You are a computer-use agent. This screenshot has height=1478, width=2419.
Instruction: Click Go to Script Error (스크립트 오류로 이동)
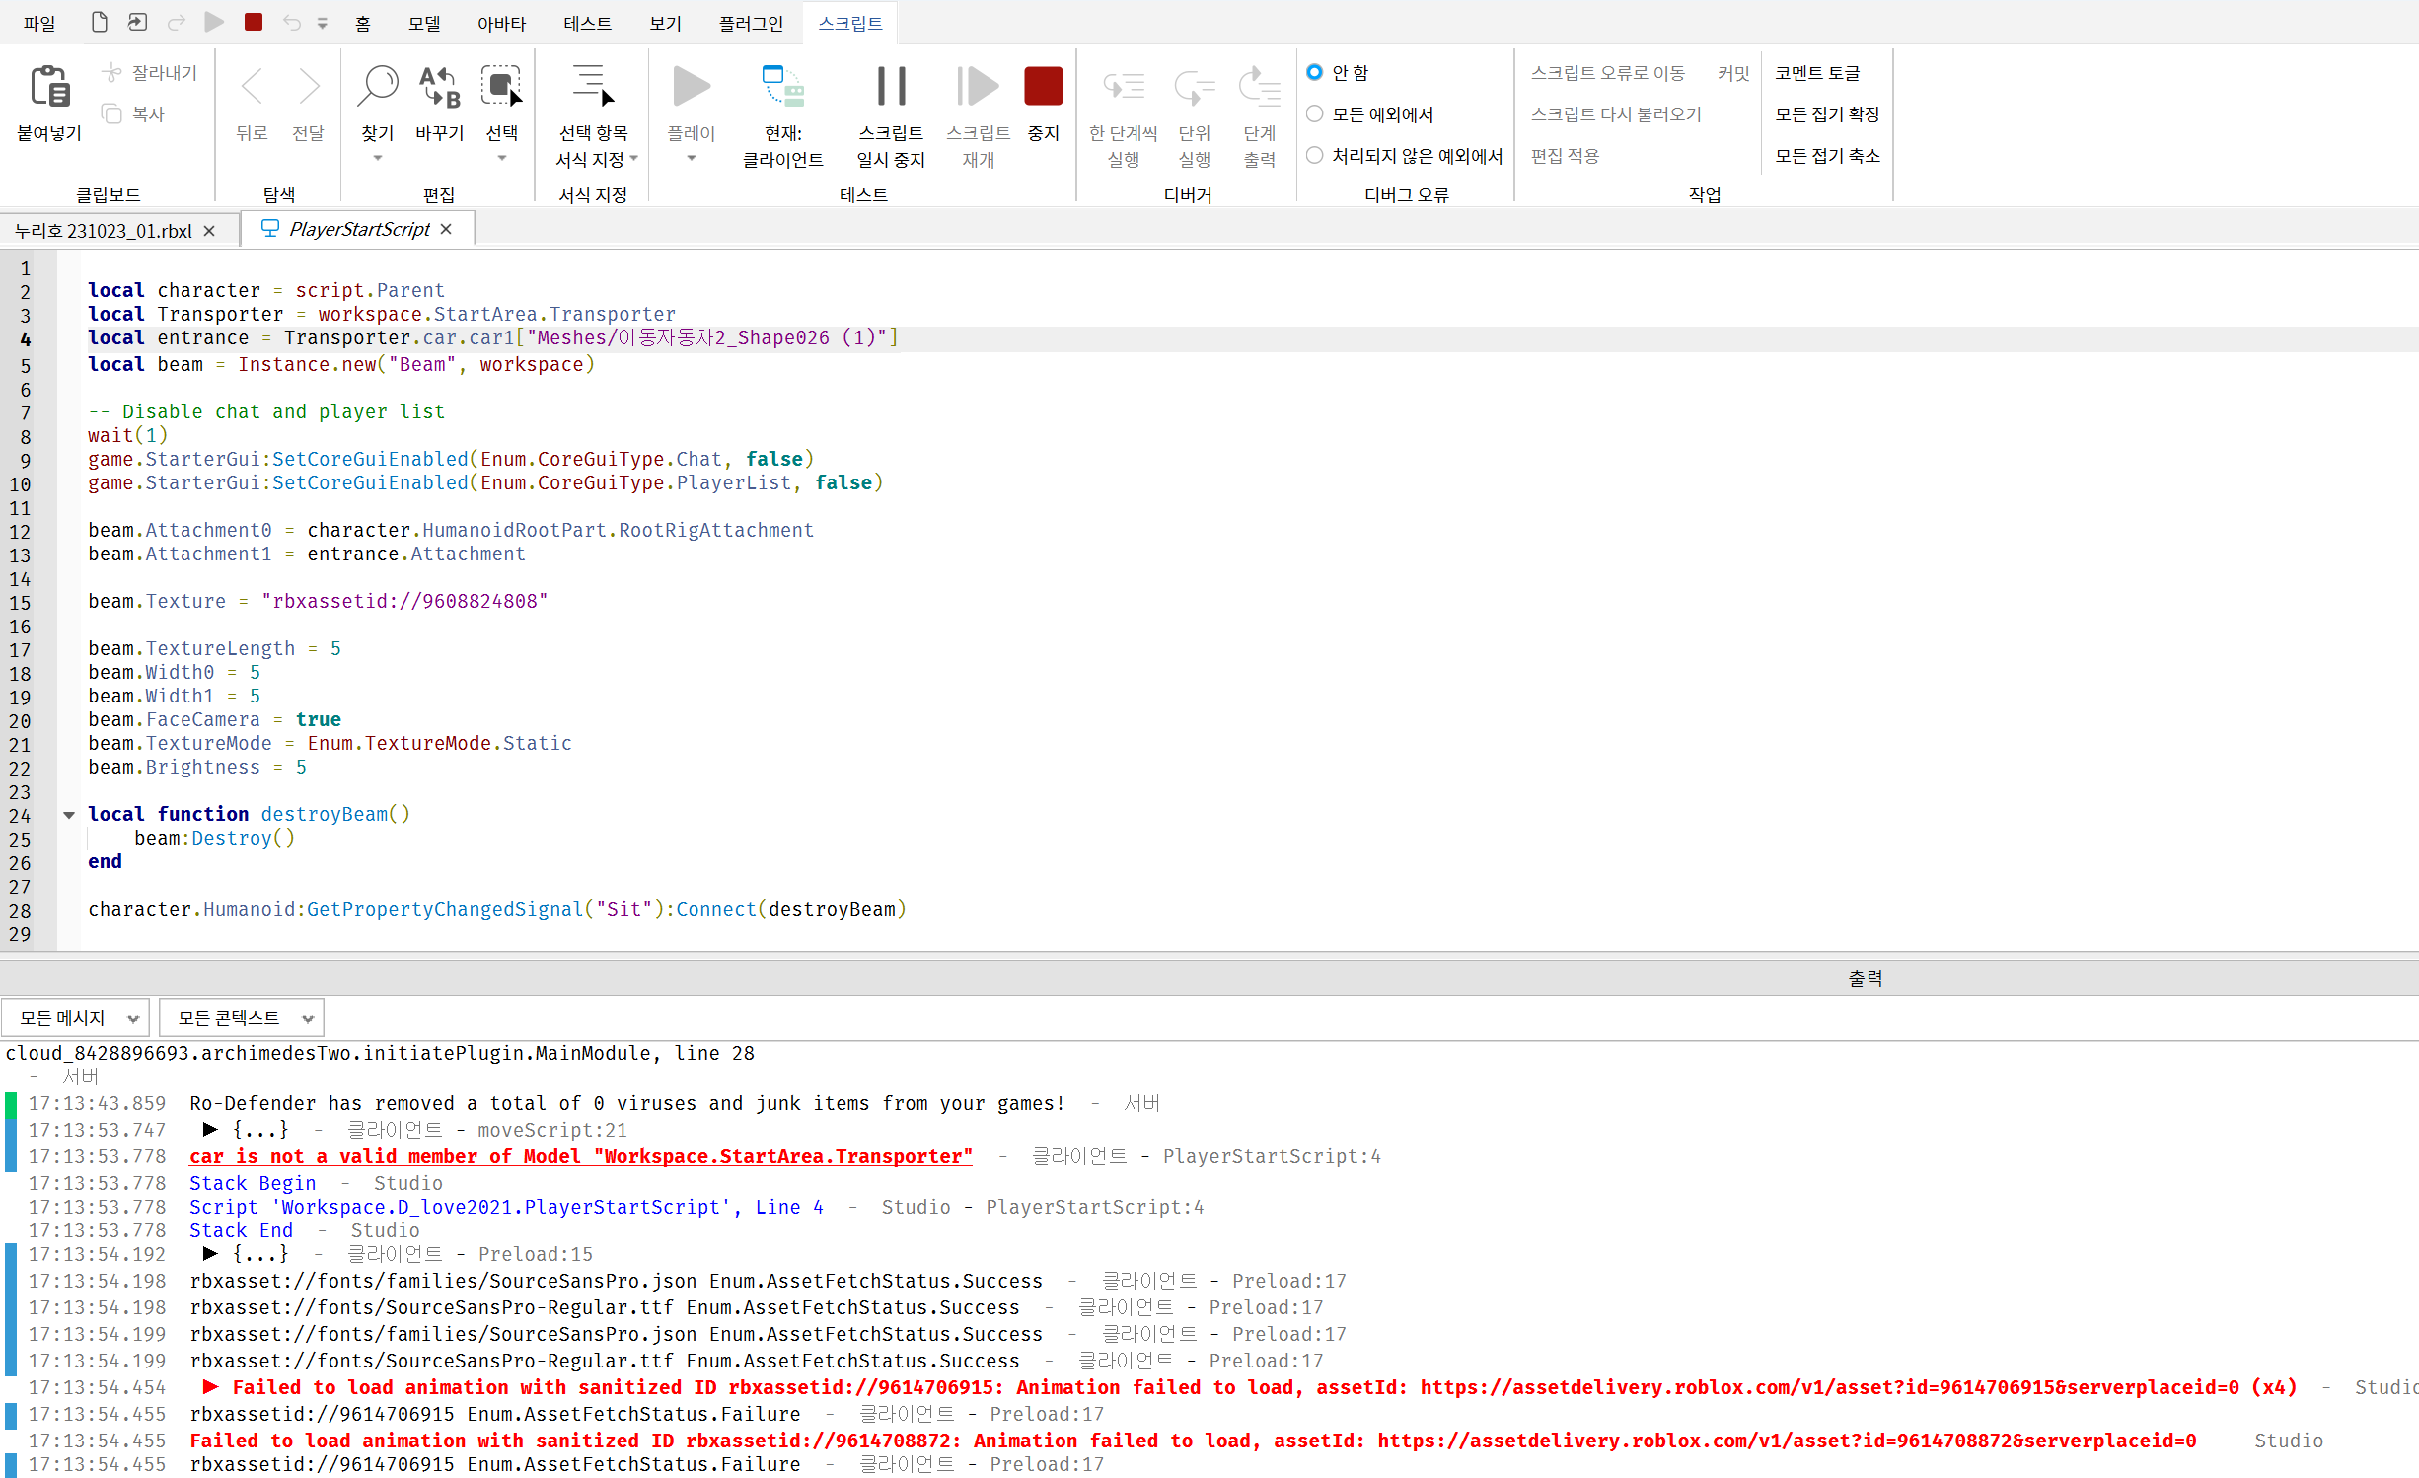(x=1607, y=73)
